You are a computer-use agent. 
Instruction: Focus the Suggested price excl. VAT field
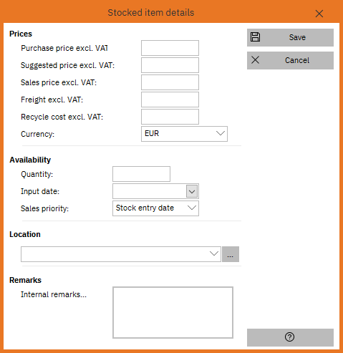pos(170,65)
